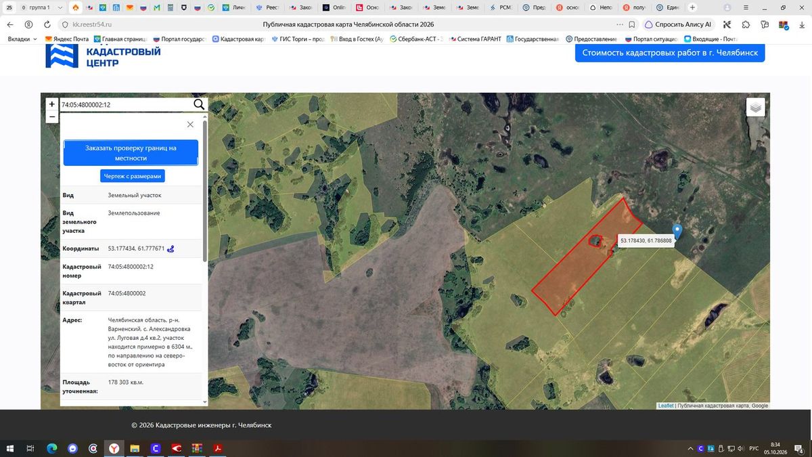
Task: Expand the Вкладки dropdown in bookmarks bar
Action: tap(23, 39)
